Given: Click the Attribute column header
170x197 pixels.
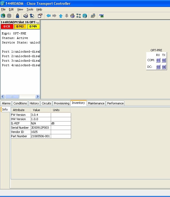Looking at the screenshot, I should 21,110.
